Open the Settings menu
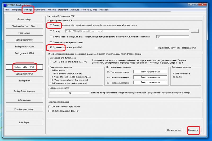The image size is (212, 141). (28, 10)
